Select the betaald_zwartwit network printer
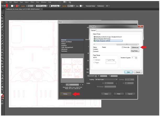The width and height of the screenshot is (160, 116). pyautogui.click(x=107, y=37)
